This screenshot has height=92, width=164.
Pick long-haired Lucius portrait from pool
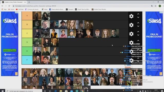(52, 73)
